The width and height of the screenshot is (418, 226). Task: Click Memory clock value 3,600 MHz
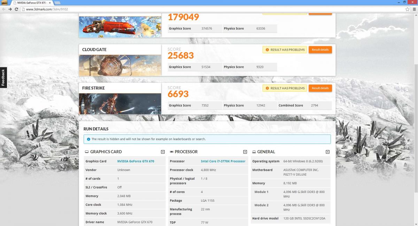tap(125, 213)
